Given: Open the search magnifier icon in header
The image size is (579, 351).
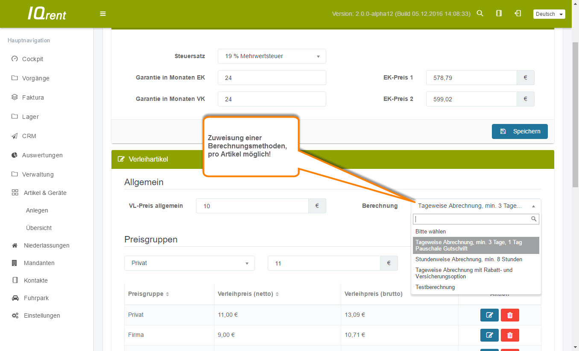Looking at the screenshot, I should [480, 14].
